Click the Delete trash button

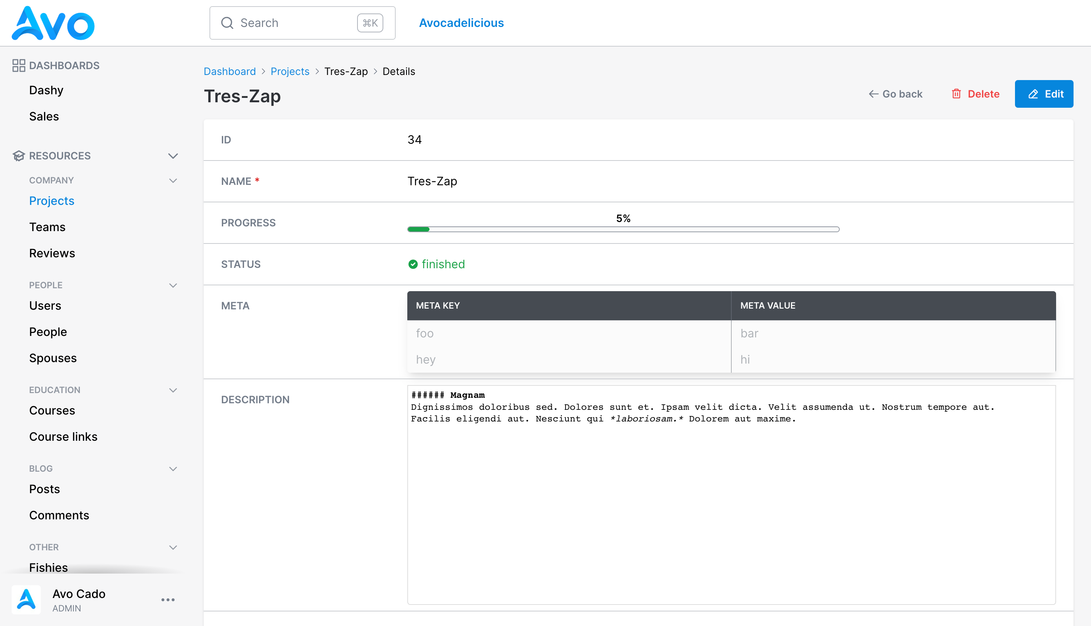point(975,94)
